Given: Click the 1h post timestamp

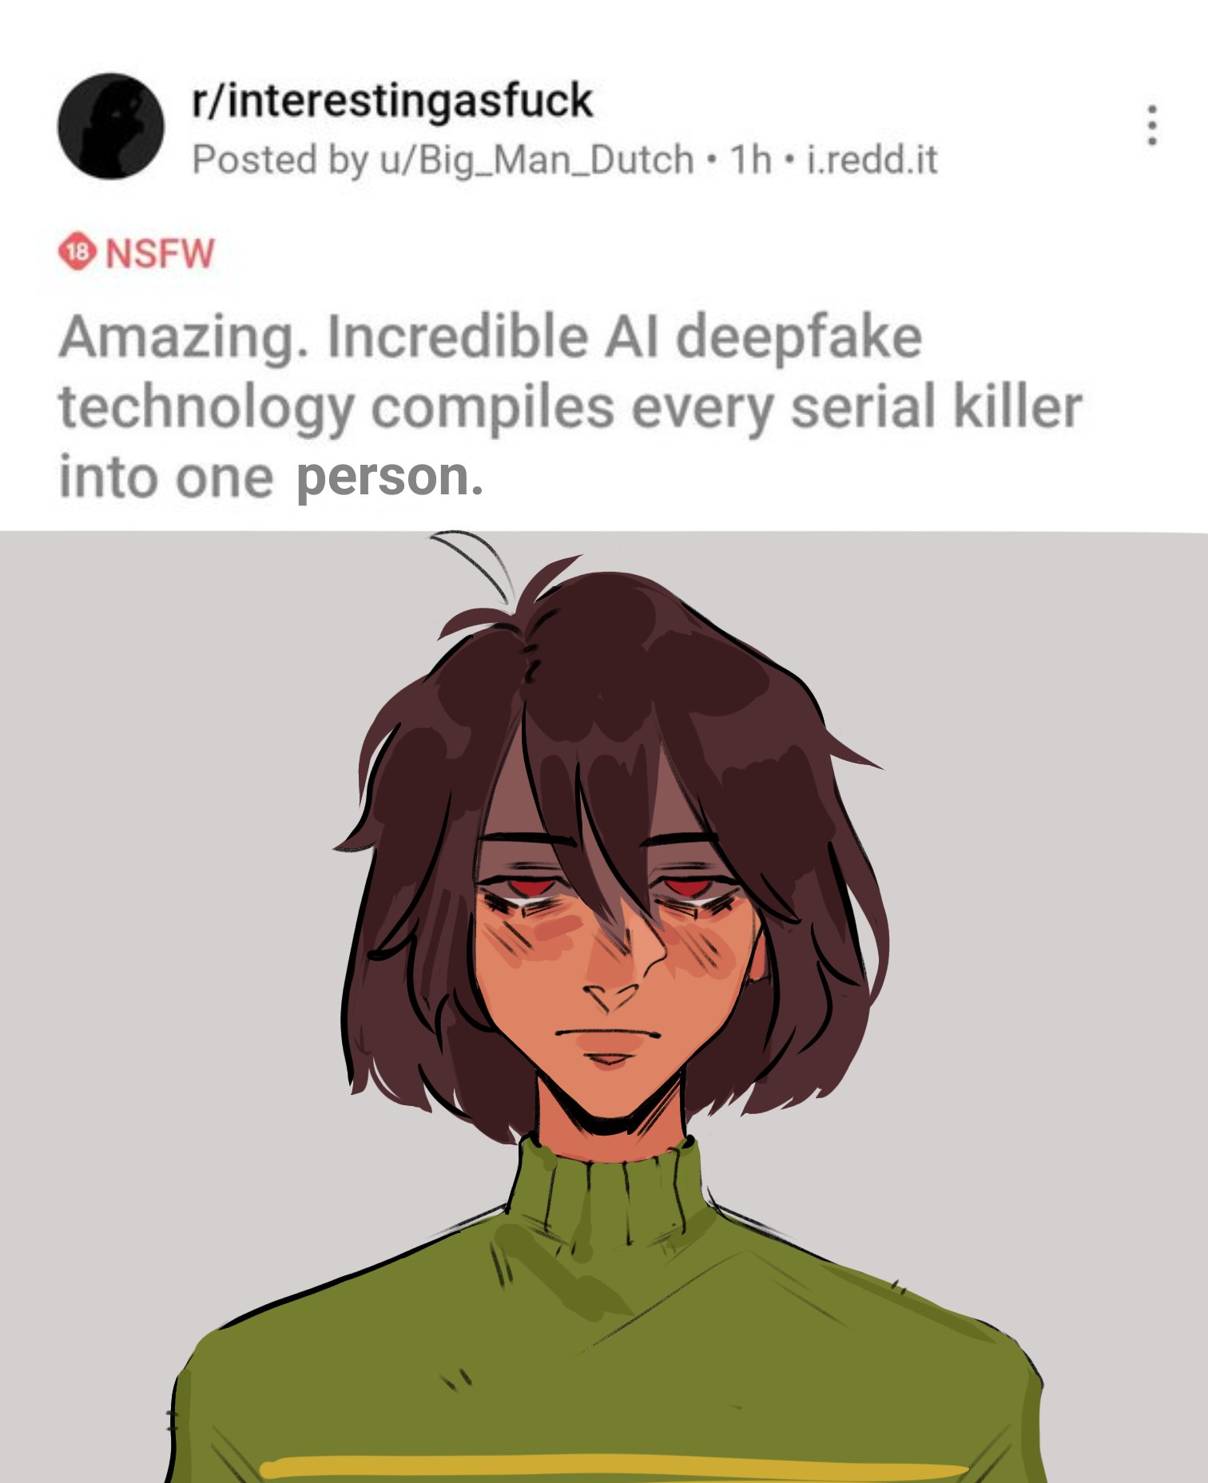Looking at the screenshot, I should [x=751, y=159].
